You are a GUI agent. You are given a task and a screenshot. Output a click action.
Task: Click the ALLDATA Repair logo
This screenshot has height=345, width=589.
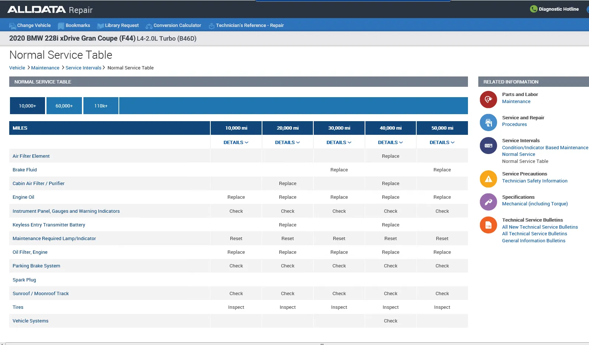[50, 10]
